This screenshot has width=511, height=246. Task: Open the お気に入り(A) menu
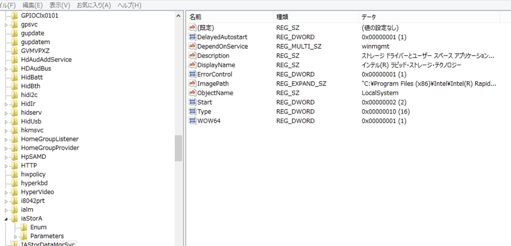pyautogui.click(x=94, y=5)
